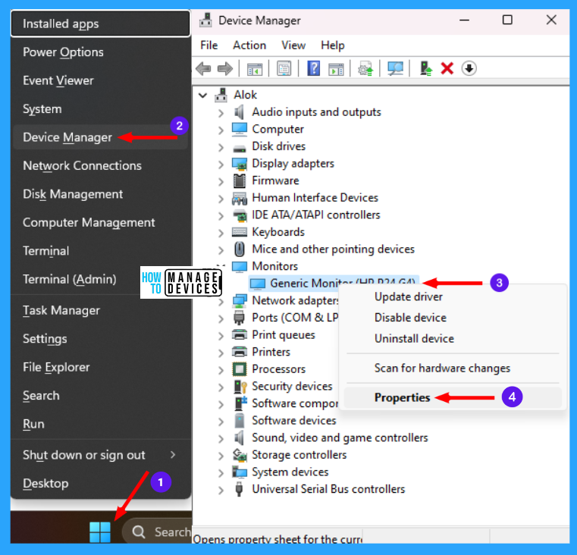Expand Audio inputs and outputs node

click(221, 113)
